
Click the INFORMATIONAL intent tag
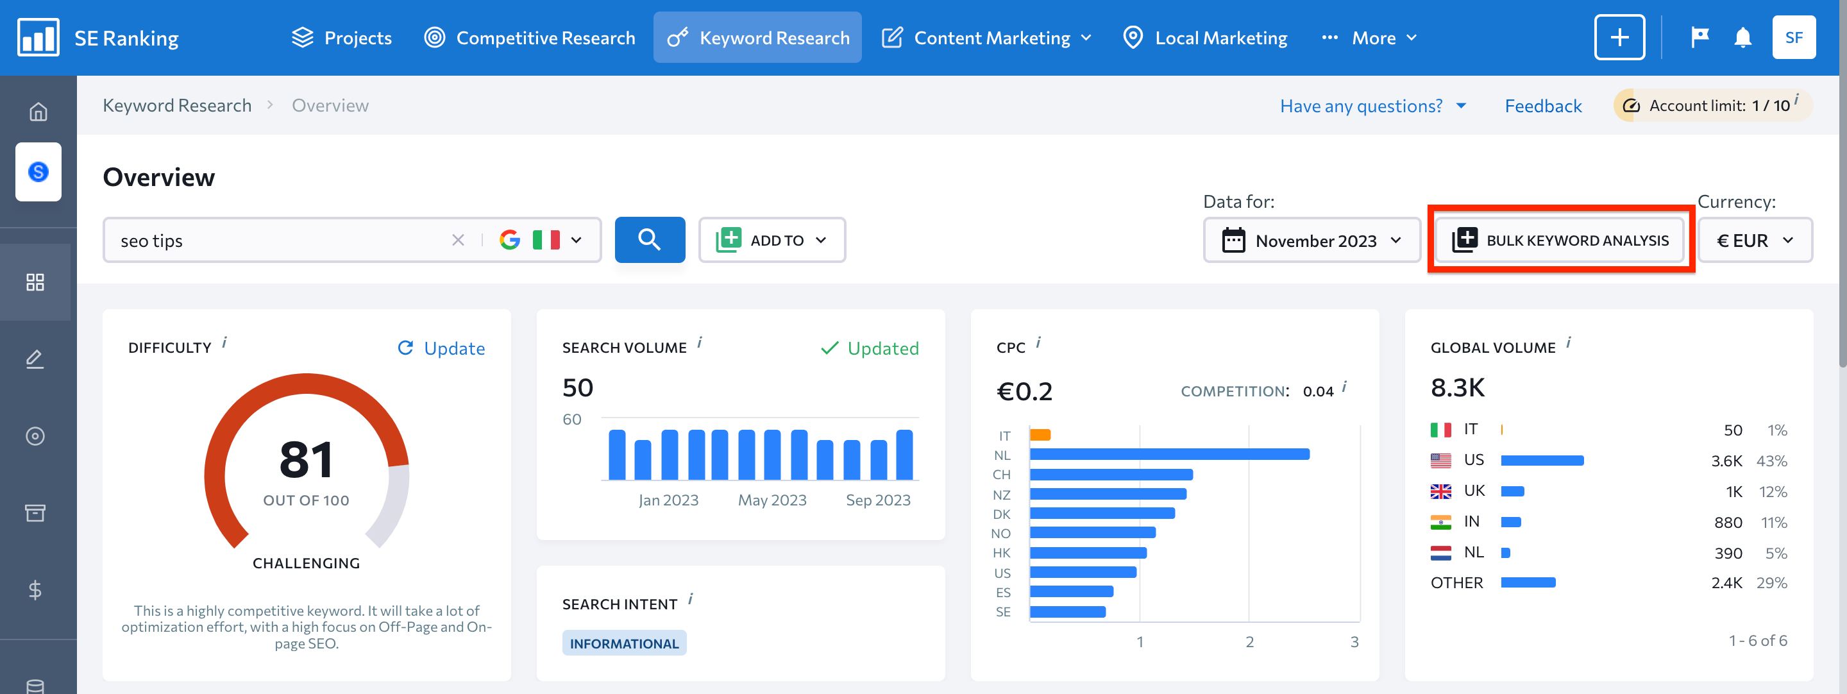(624, 643)
